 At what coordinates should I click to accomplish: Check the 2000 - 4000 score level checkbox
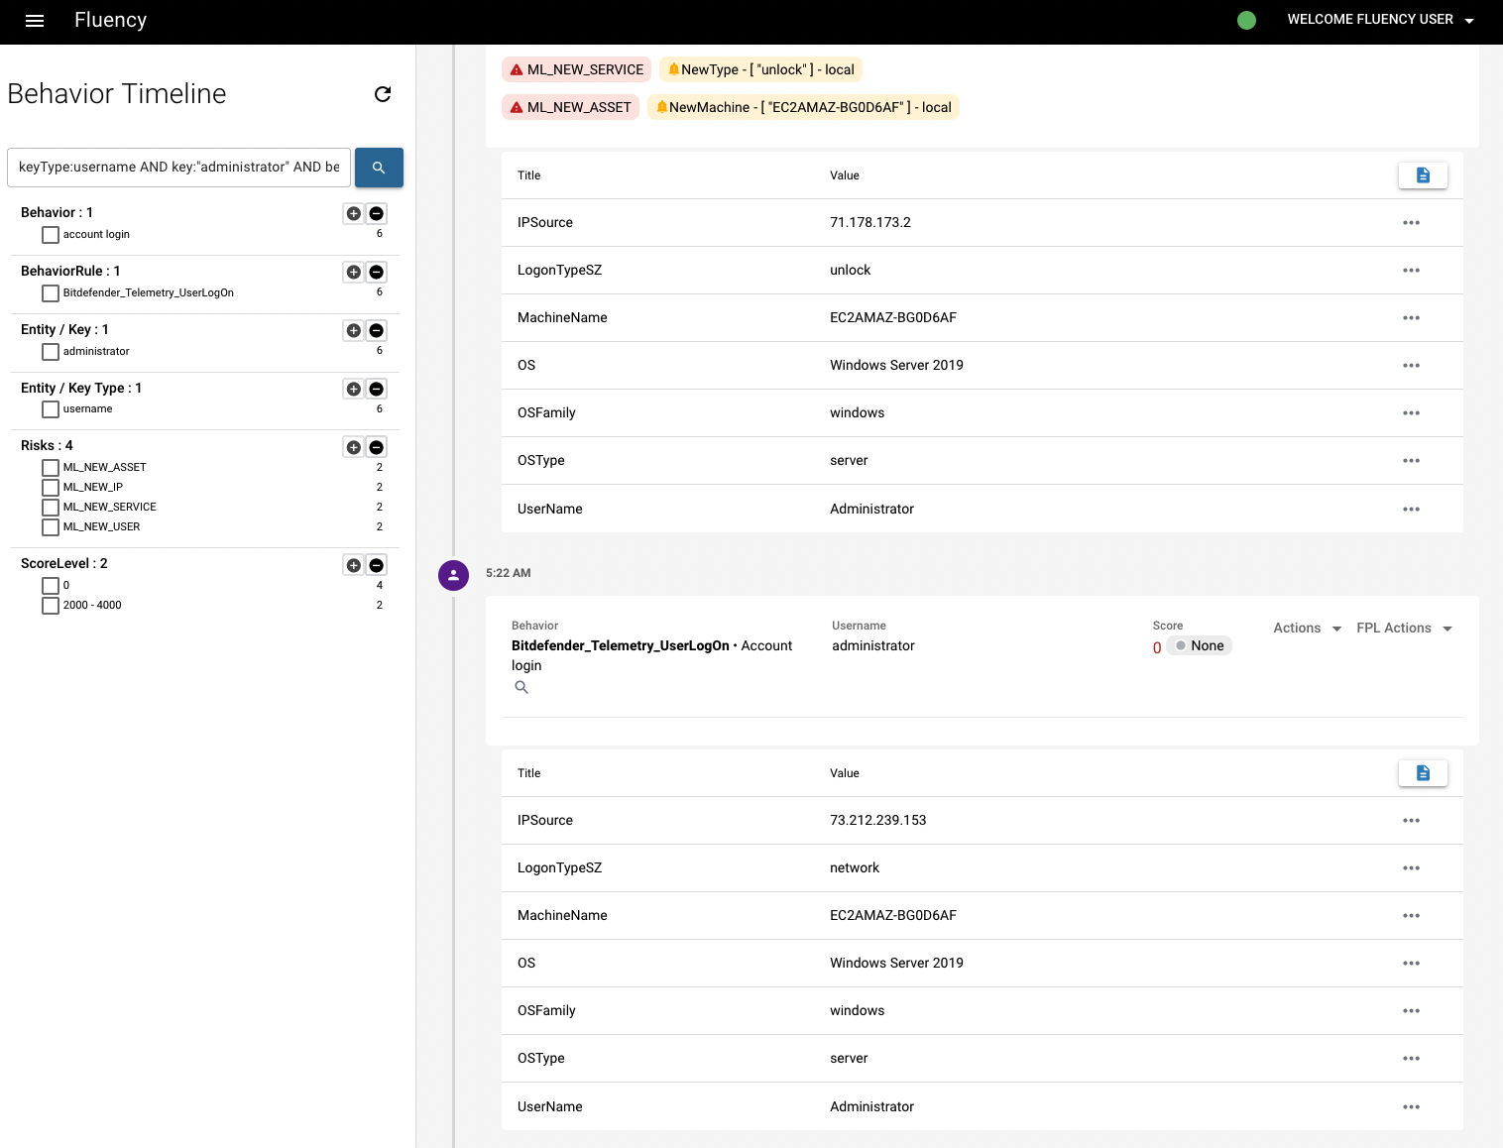pos(51,606)
